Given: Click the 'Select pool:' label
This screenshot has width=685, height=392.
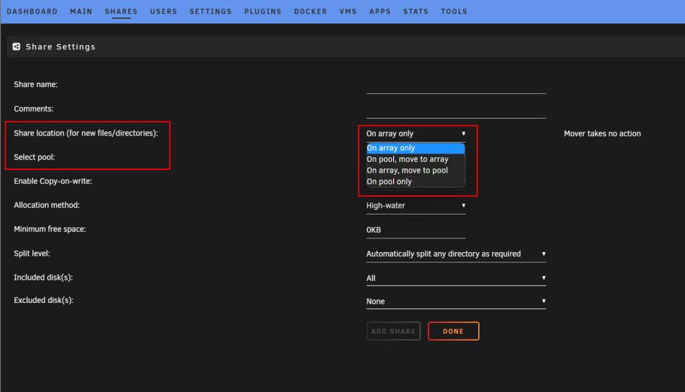Looking at the screenshot, I should click(34, 158).
